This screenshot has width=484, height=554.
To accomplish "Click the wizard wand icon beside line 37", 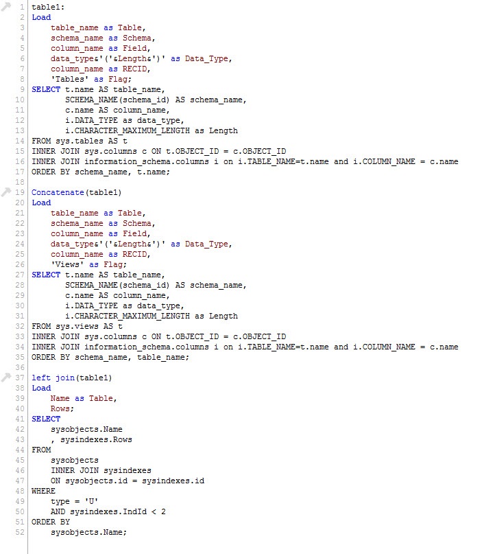I will pos(6,378).
